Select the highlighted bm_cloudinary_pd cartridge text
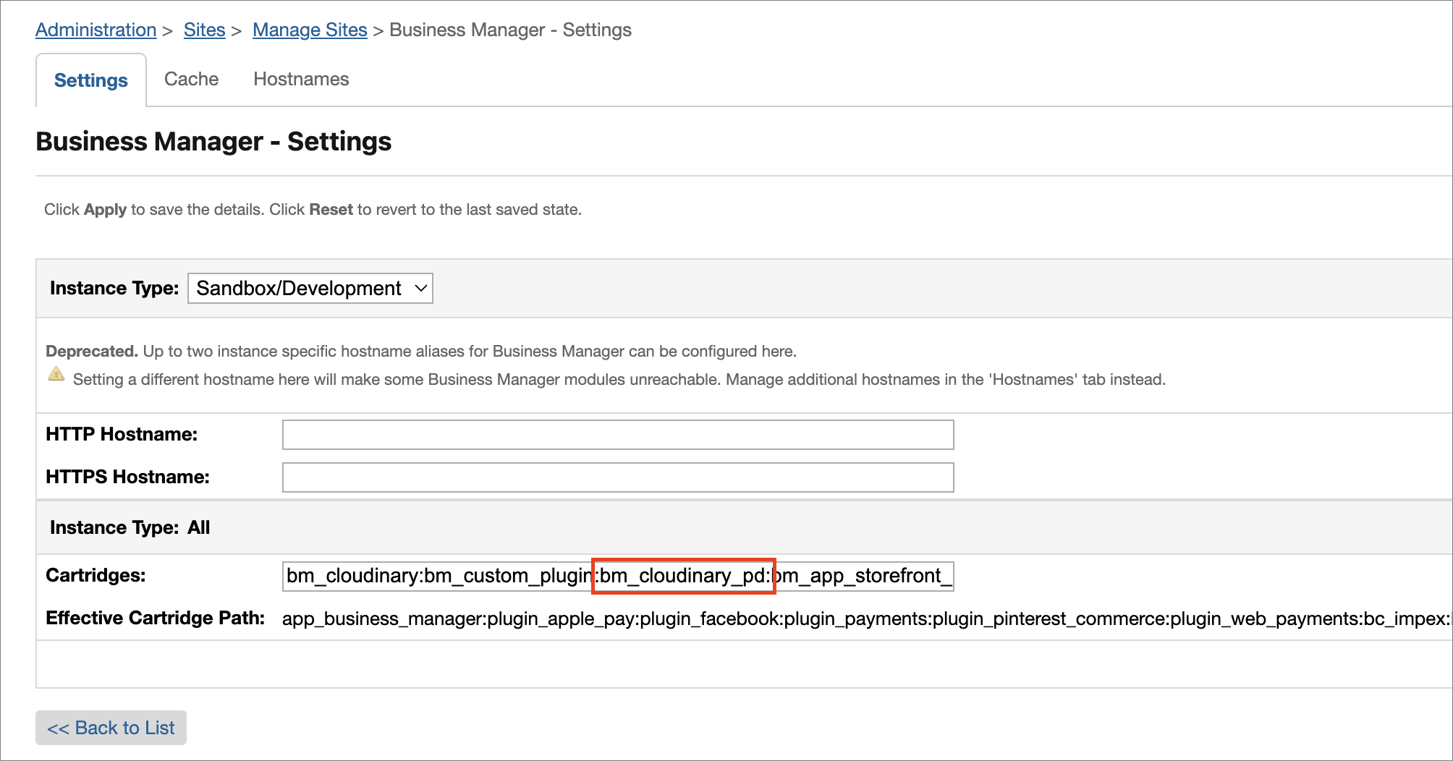Screen dimensions: 1453x761 683,577
